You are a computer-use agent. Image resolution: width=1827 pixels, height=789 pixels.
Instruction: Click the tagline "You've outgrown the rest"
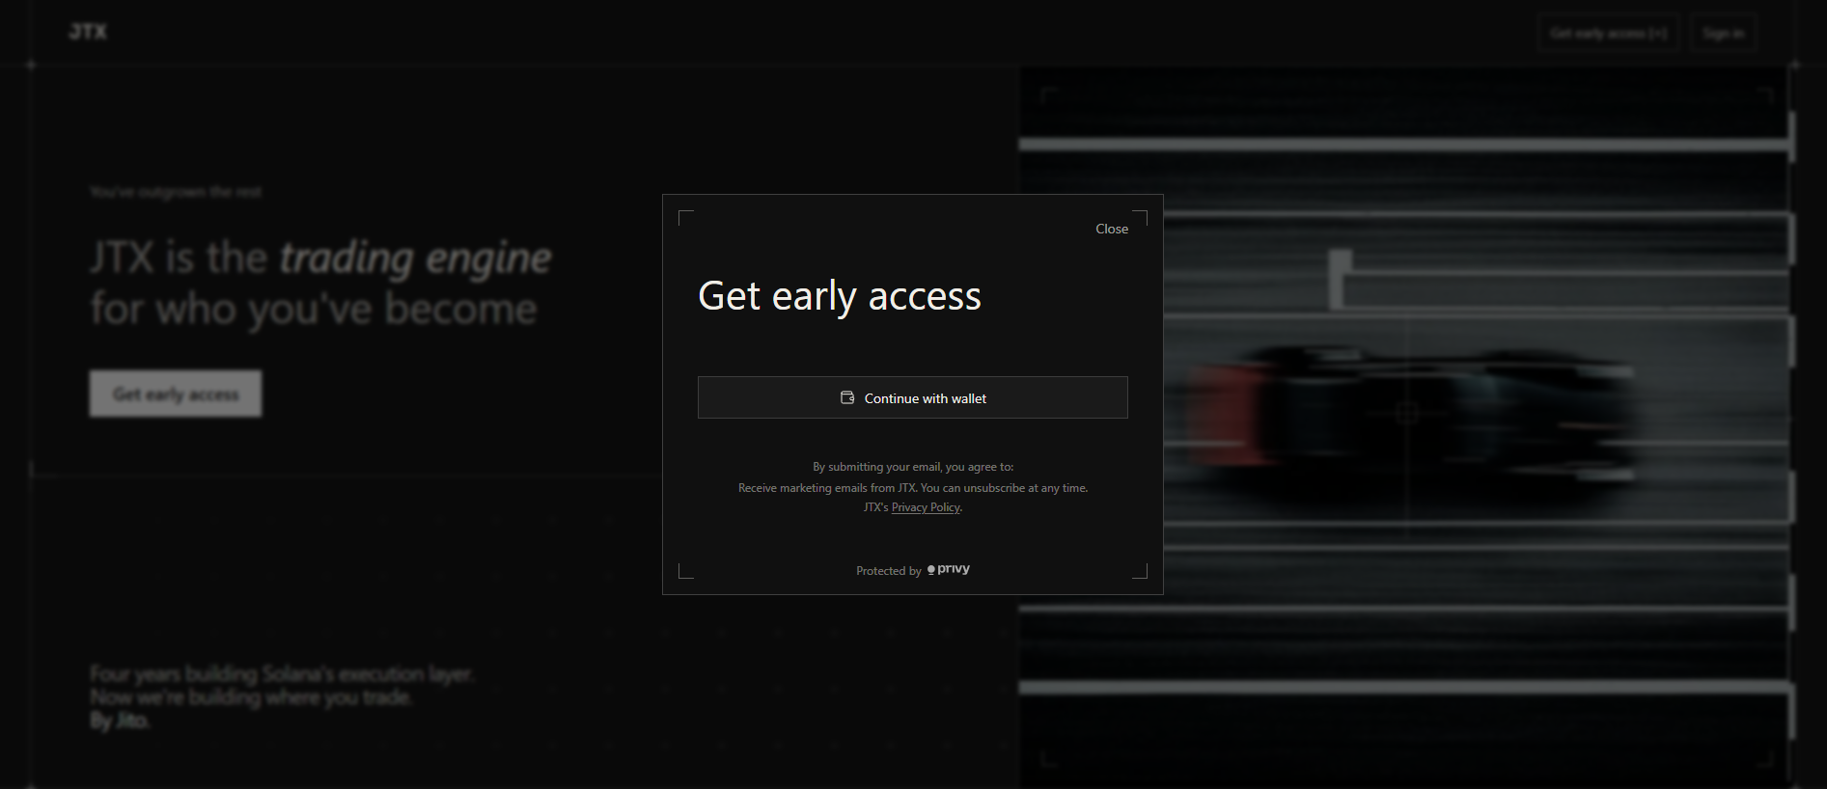click(176, 192)
